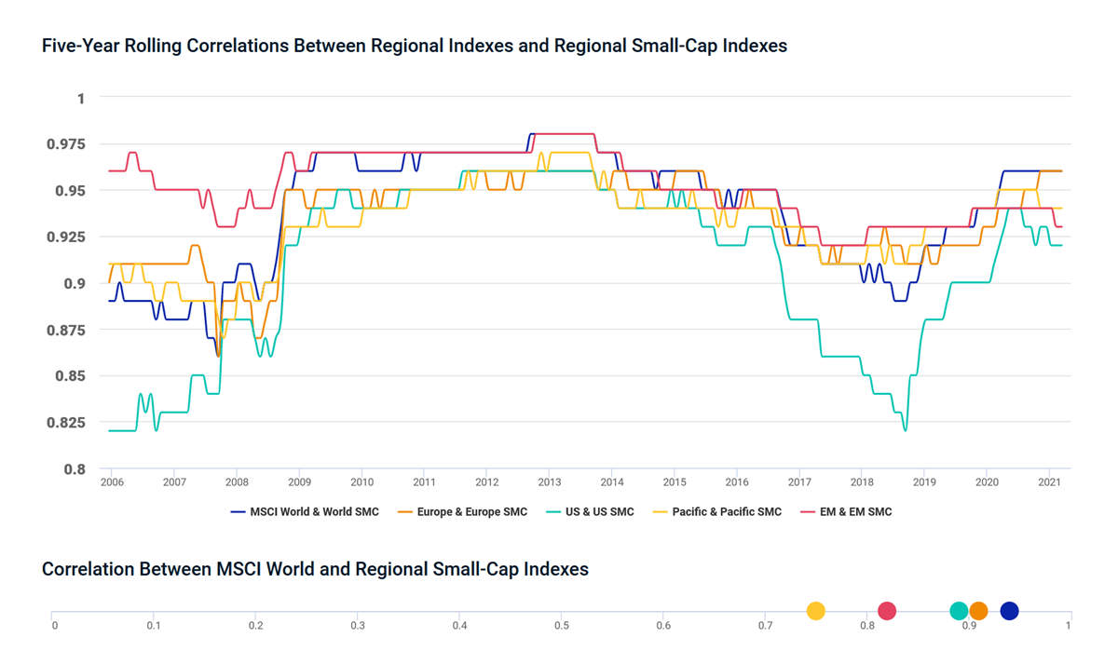Click the 0.5 tick on the bottom correlation scale
Viewport: 1118px width, 664px height.
click(561, 626)
